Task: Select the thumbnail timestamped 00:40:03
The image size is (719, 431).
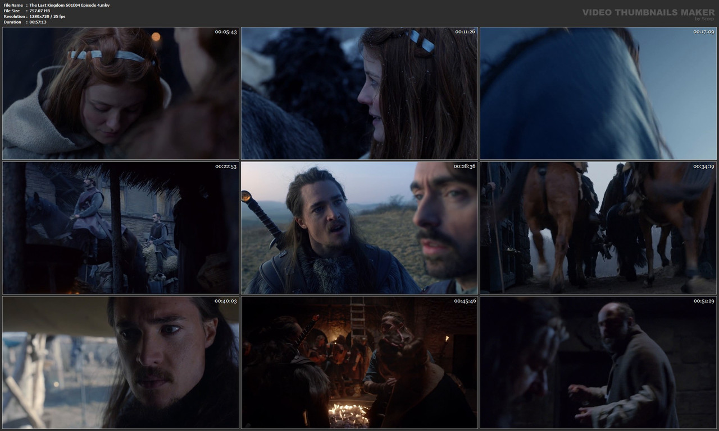Action: pyautogui.click(x=120, y=363)
